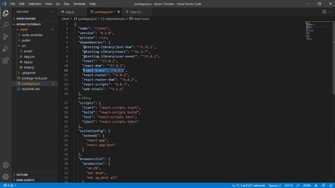Click the dependencies breadcrumb segment
The image size is (335, 188).
pyautogui.click(x=113, y=19)
